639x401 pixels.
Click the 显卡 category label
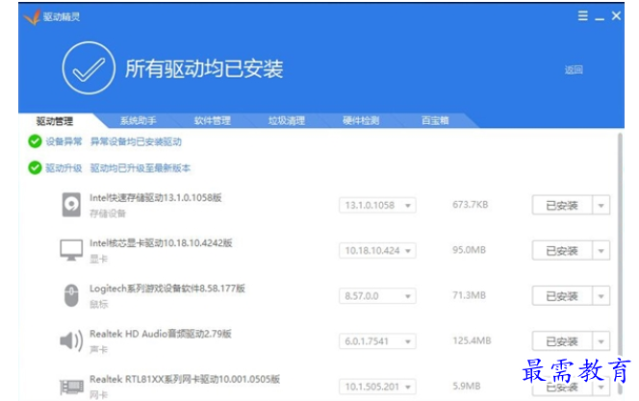point(98,259)
